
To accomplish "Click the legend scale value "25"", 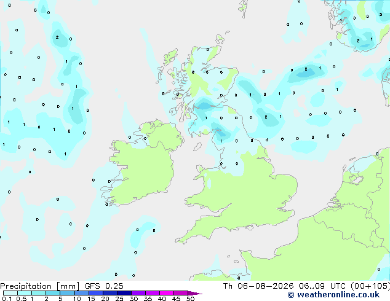I will pyautogui.click(x=119, y=299).
